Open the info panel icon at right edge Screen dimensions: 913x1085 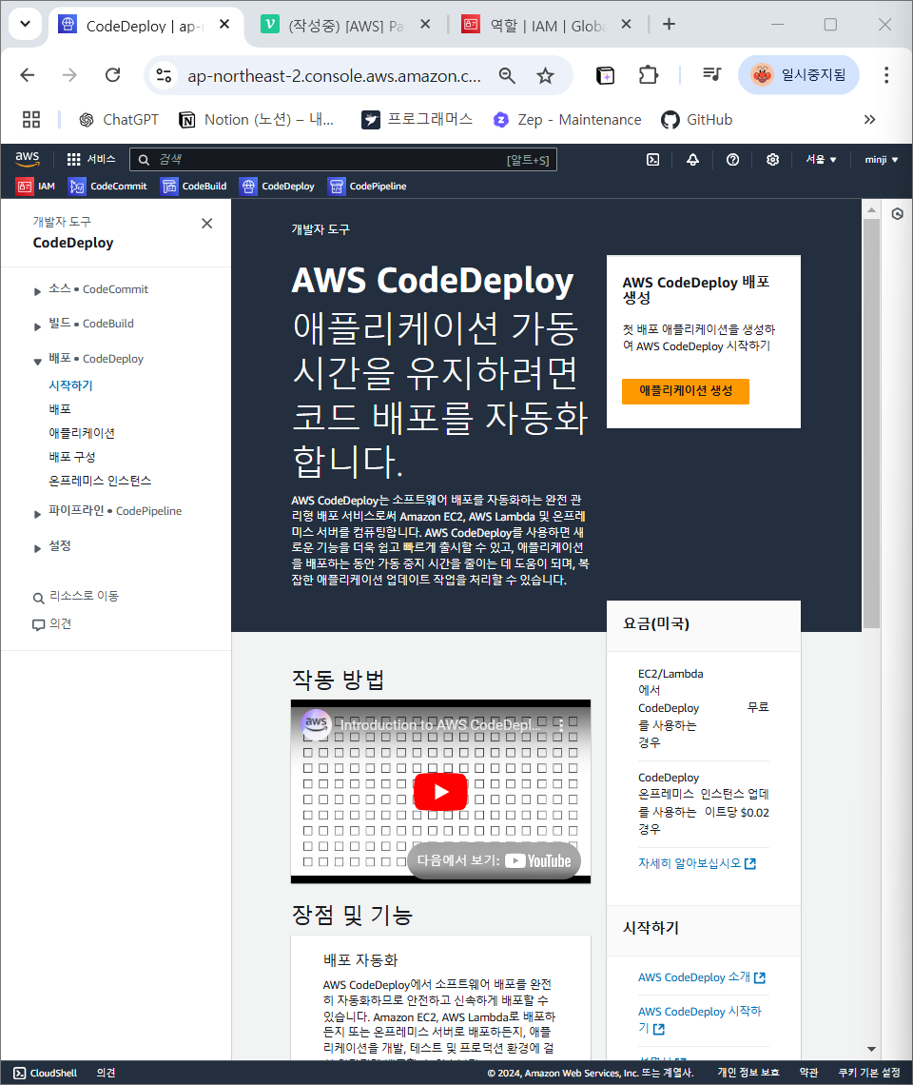(x=897, y=214)
